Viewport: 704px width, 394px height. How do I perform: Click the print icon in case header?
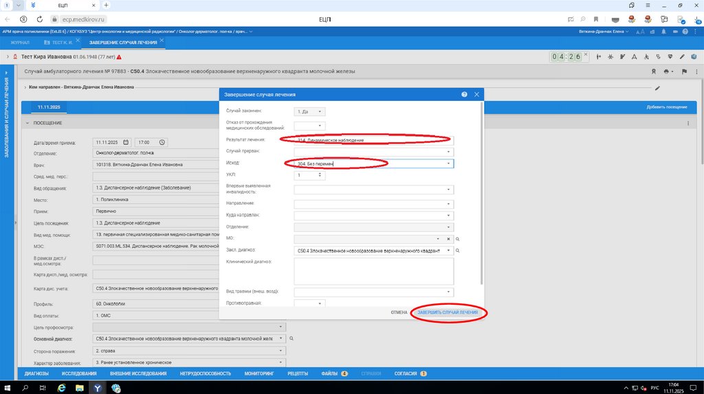667,71
